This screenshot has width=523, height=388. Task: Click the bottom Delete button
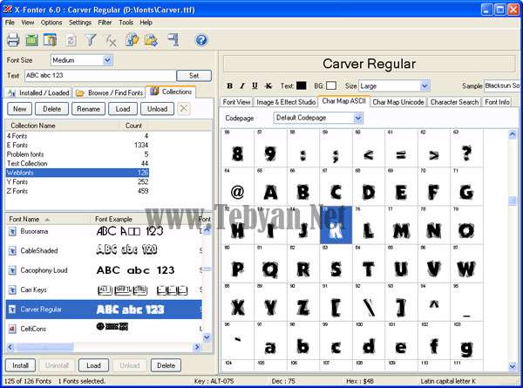click(x=166, y=365)
